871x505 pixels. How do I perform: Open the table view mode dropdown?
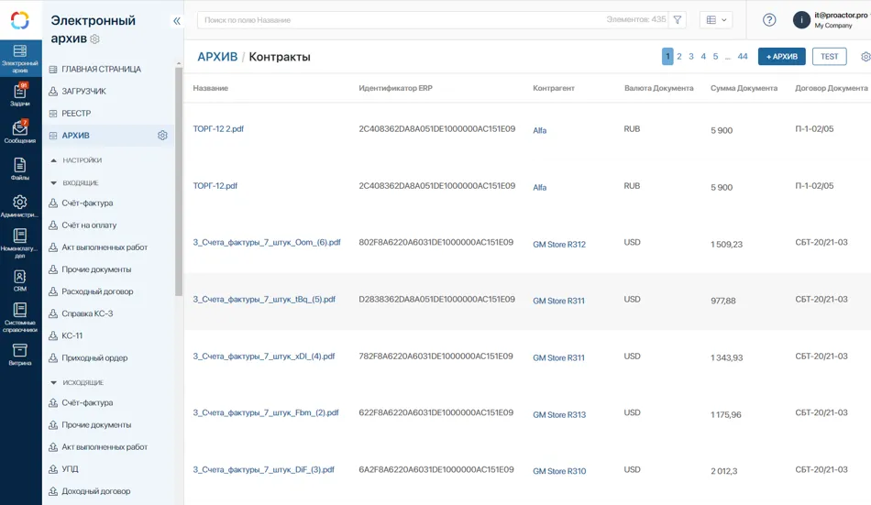click(715, 19)
